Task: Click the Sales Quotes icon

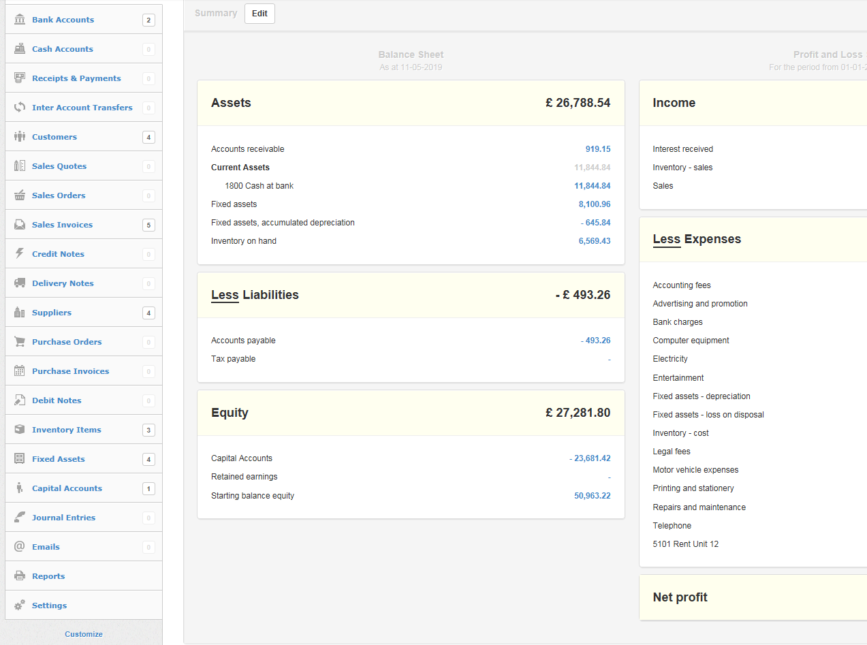Action: (x=20, y=166)
